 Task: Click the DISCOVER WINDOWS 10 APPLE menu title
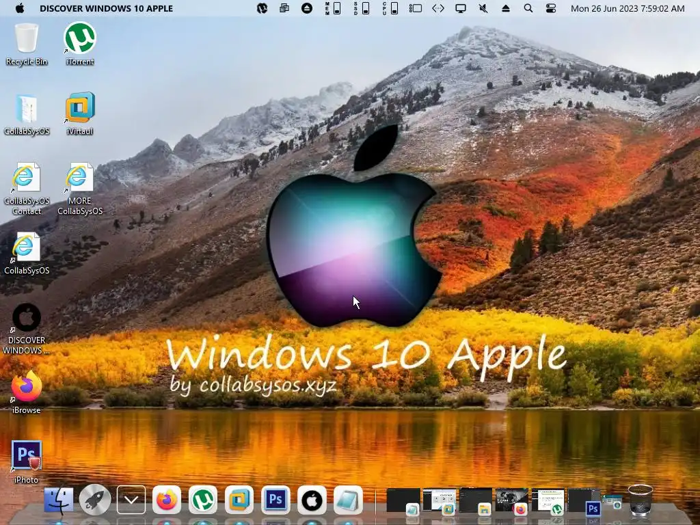pyautogui.click(x=106, y=8)
